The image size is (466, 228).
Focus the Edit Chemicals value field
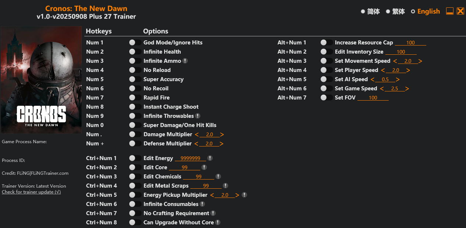pyautogui.click(x=199, y=177)
